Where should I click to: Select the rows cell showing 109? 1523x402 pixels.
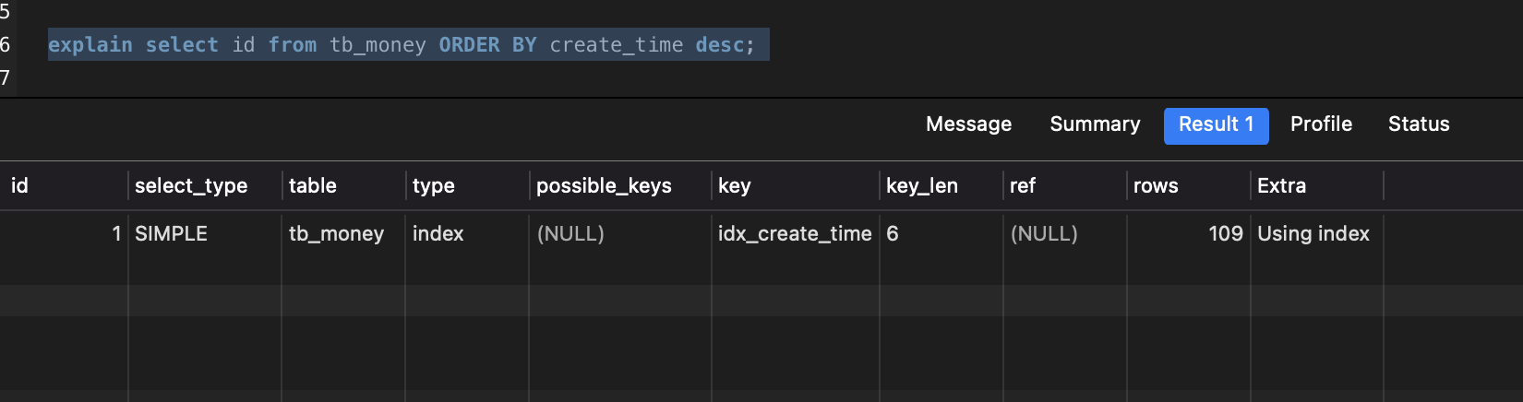[x=1225, y=234]
